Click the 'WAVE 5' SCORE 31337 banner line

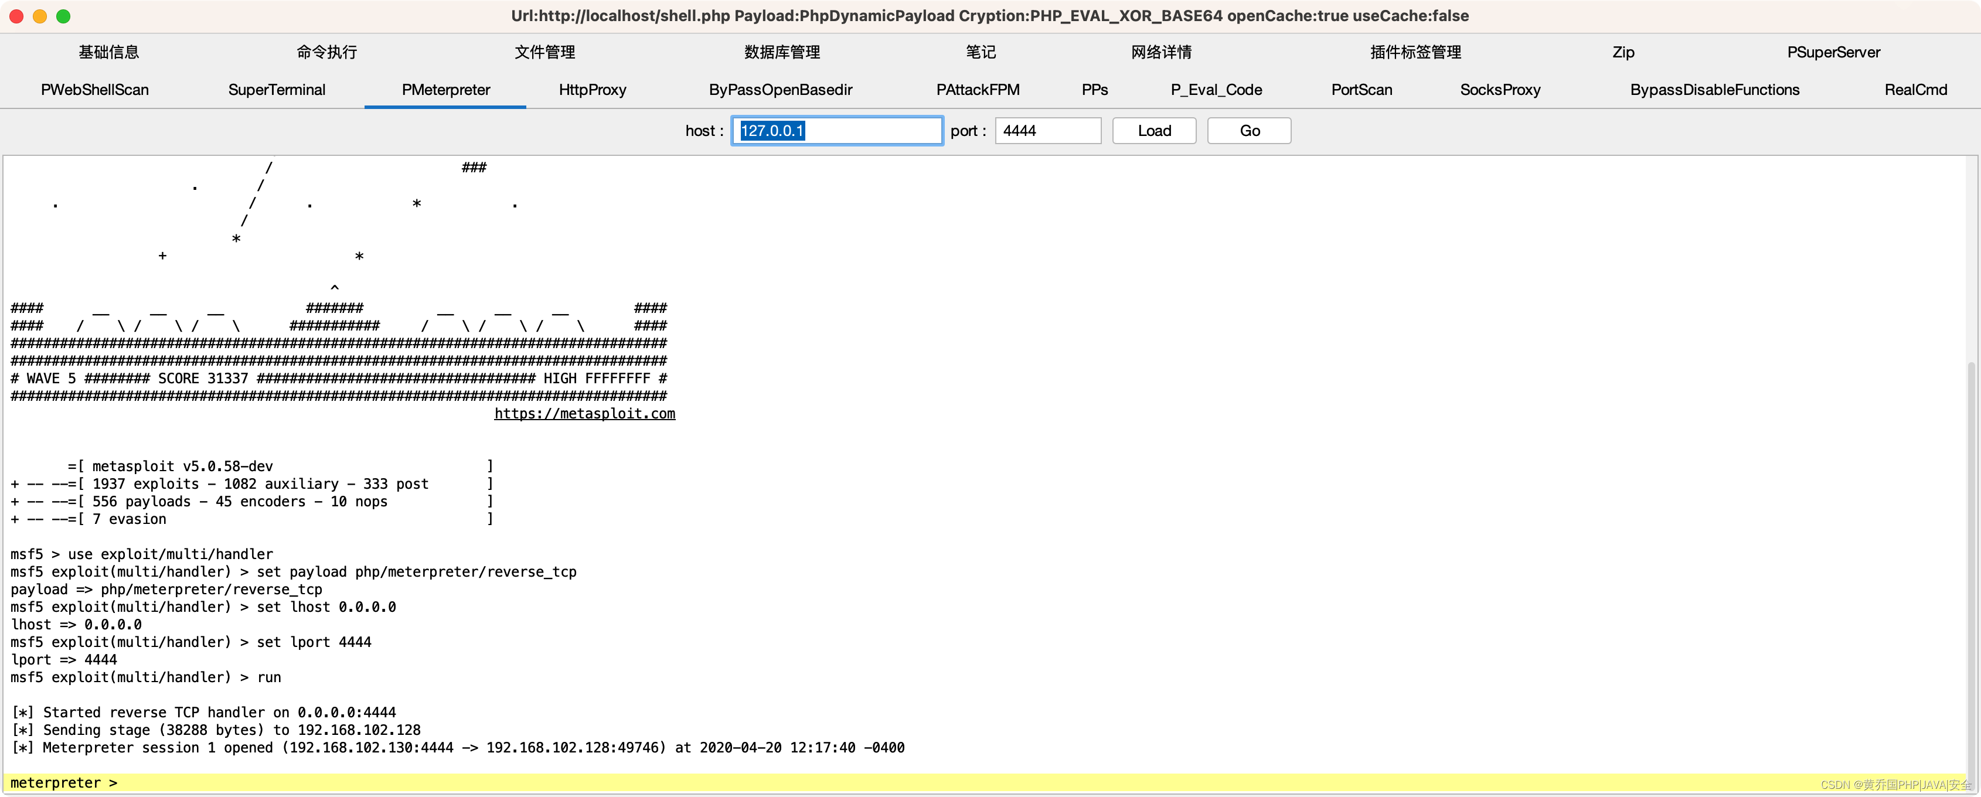coord(338,379)
